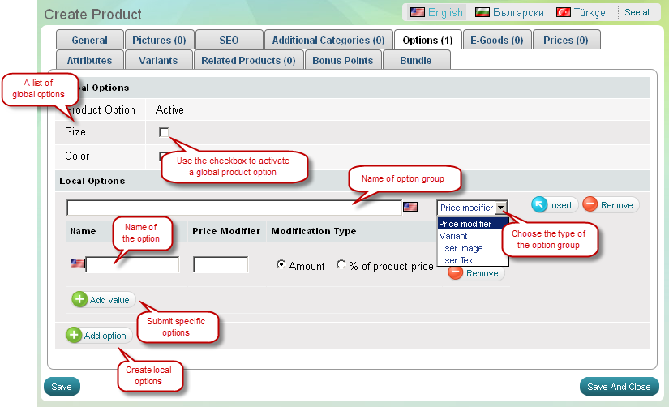Screen dimensions: 669x407
Task: Click the Insert option group button
Action: point(555,205)
